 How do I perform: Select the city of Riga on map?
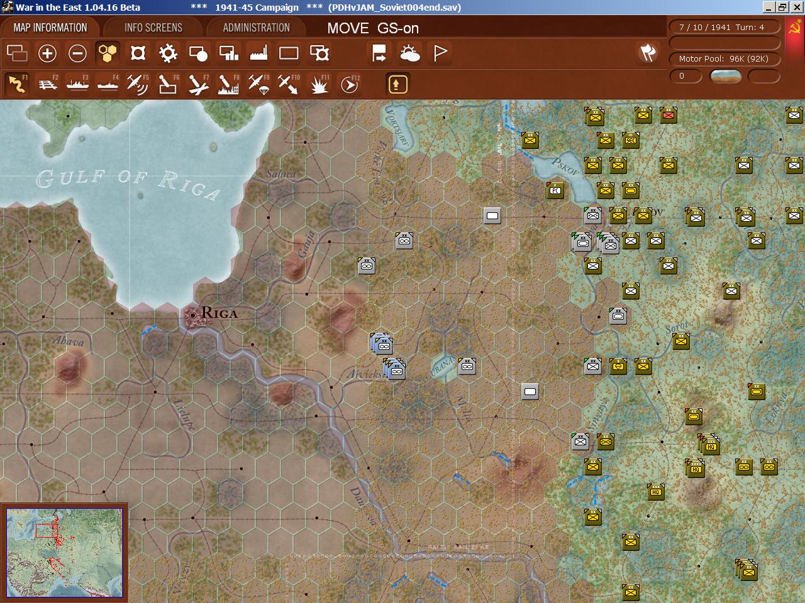(194, 314)
